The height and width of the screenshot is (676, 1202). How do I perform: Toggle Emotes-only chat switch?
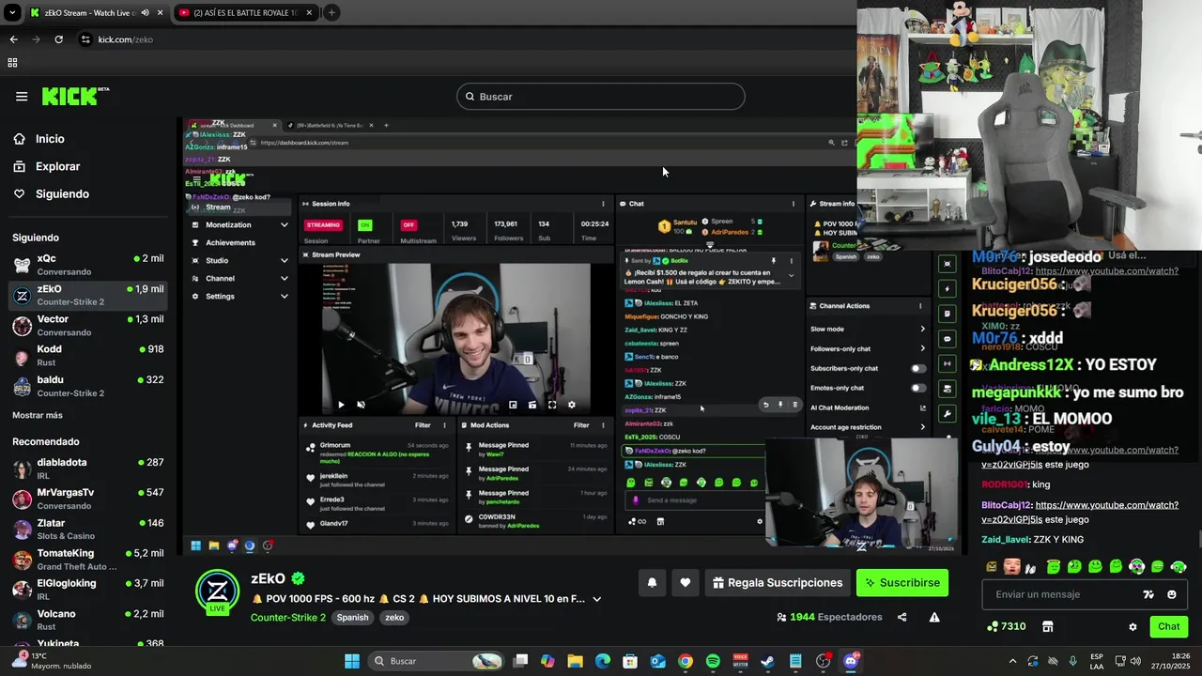917,388
